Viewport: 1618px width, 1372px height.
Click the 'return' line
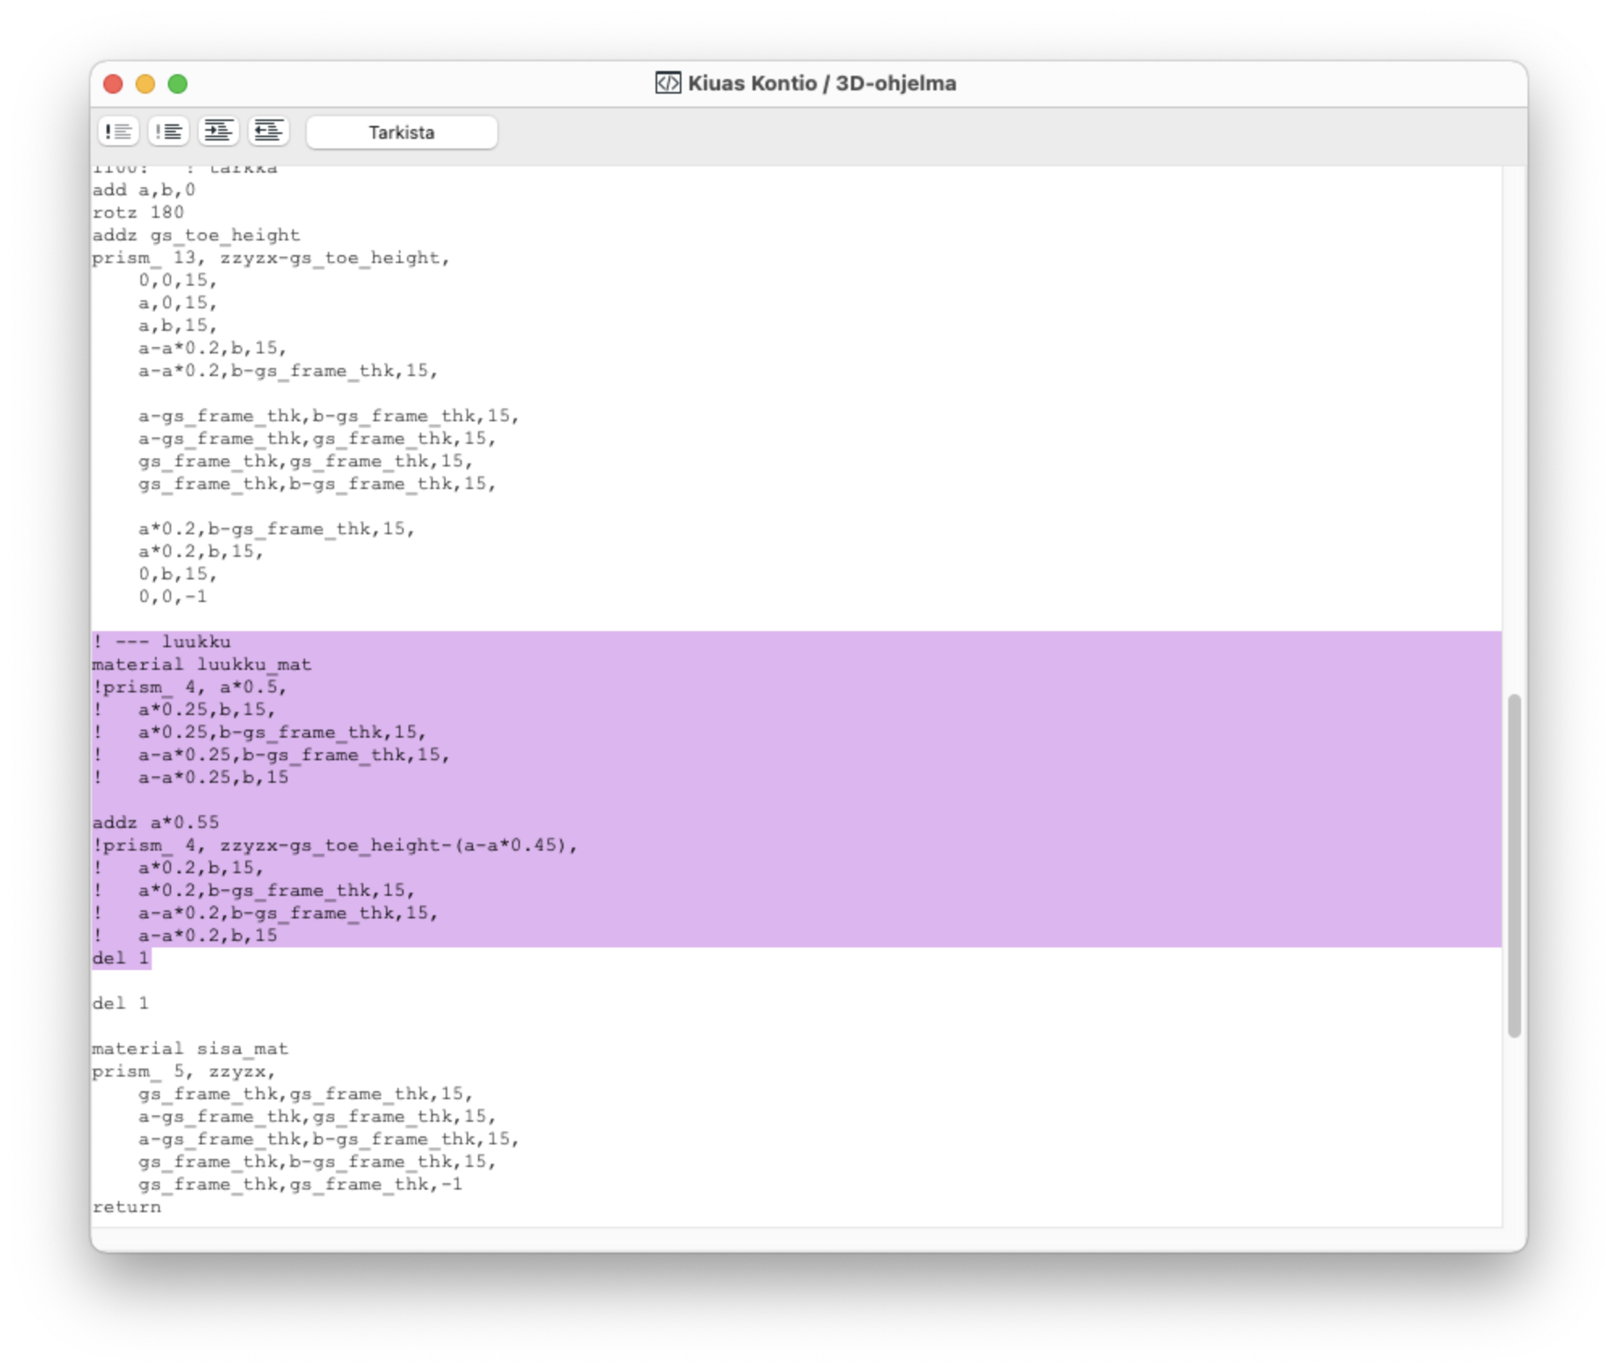(127, 1207)
